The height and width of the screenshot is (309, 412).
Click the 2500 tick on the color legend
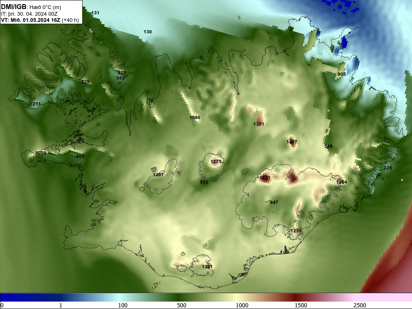(360, 305)
